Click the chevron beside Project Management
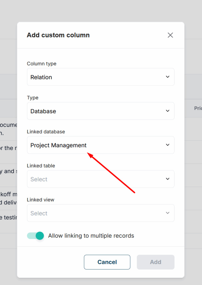This screenshot has height=285, width=202. [167, 145]
